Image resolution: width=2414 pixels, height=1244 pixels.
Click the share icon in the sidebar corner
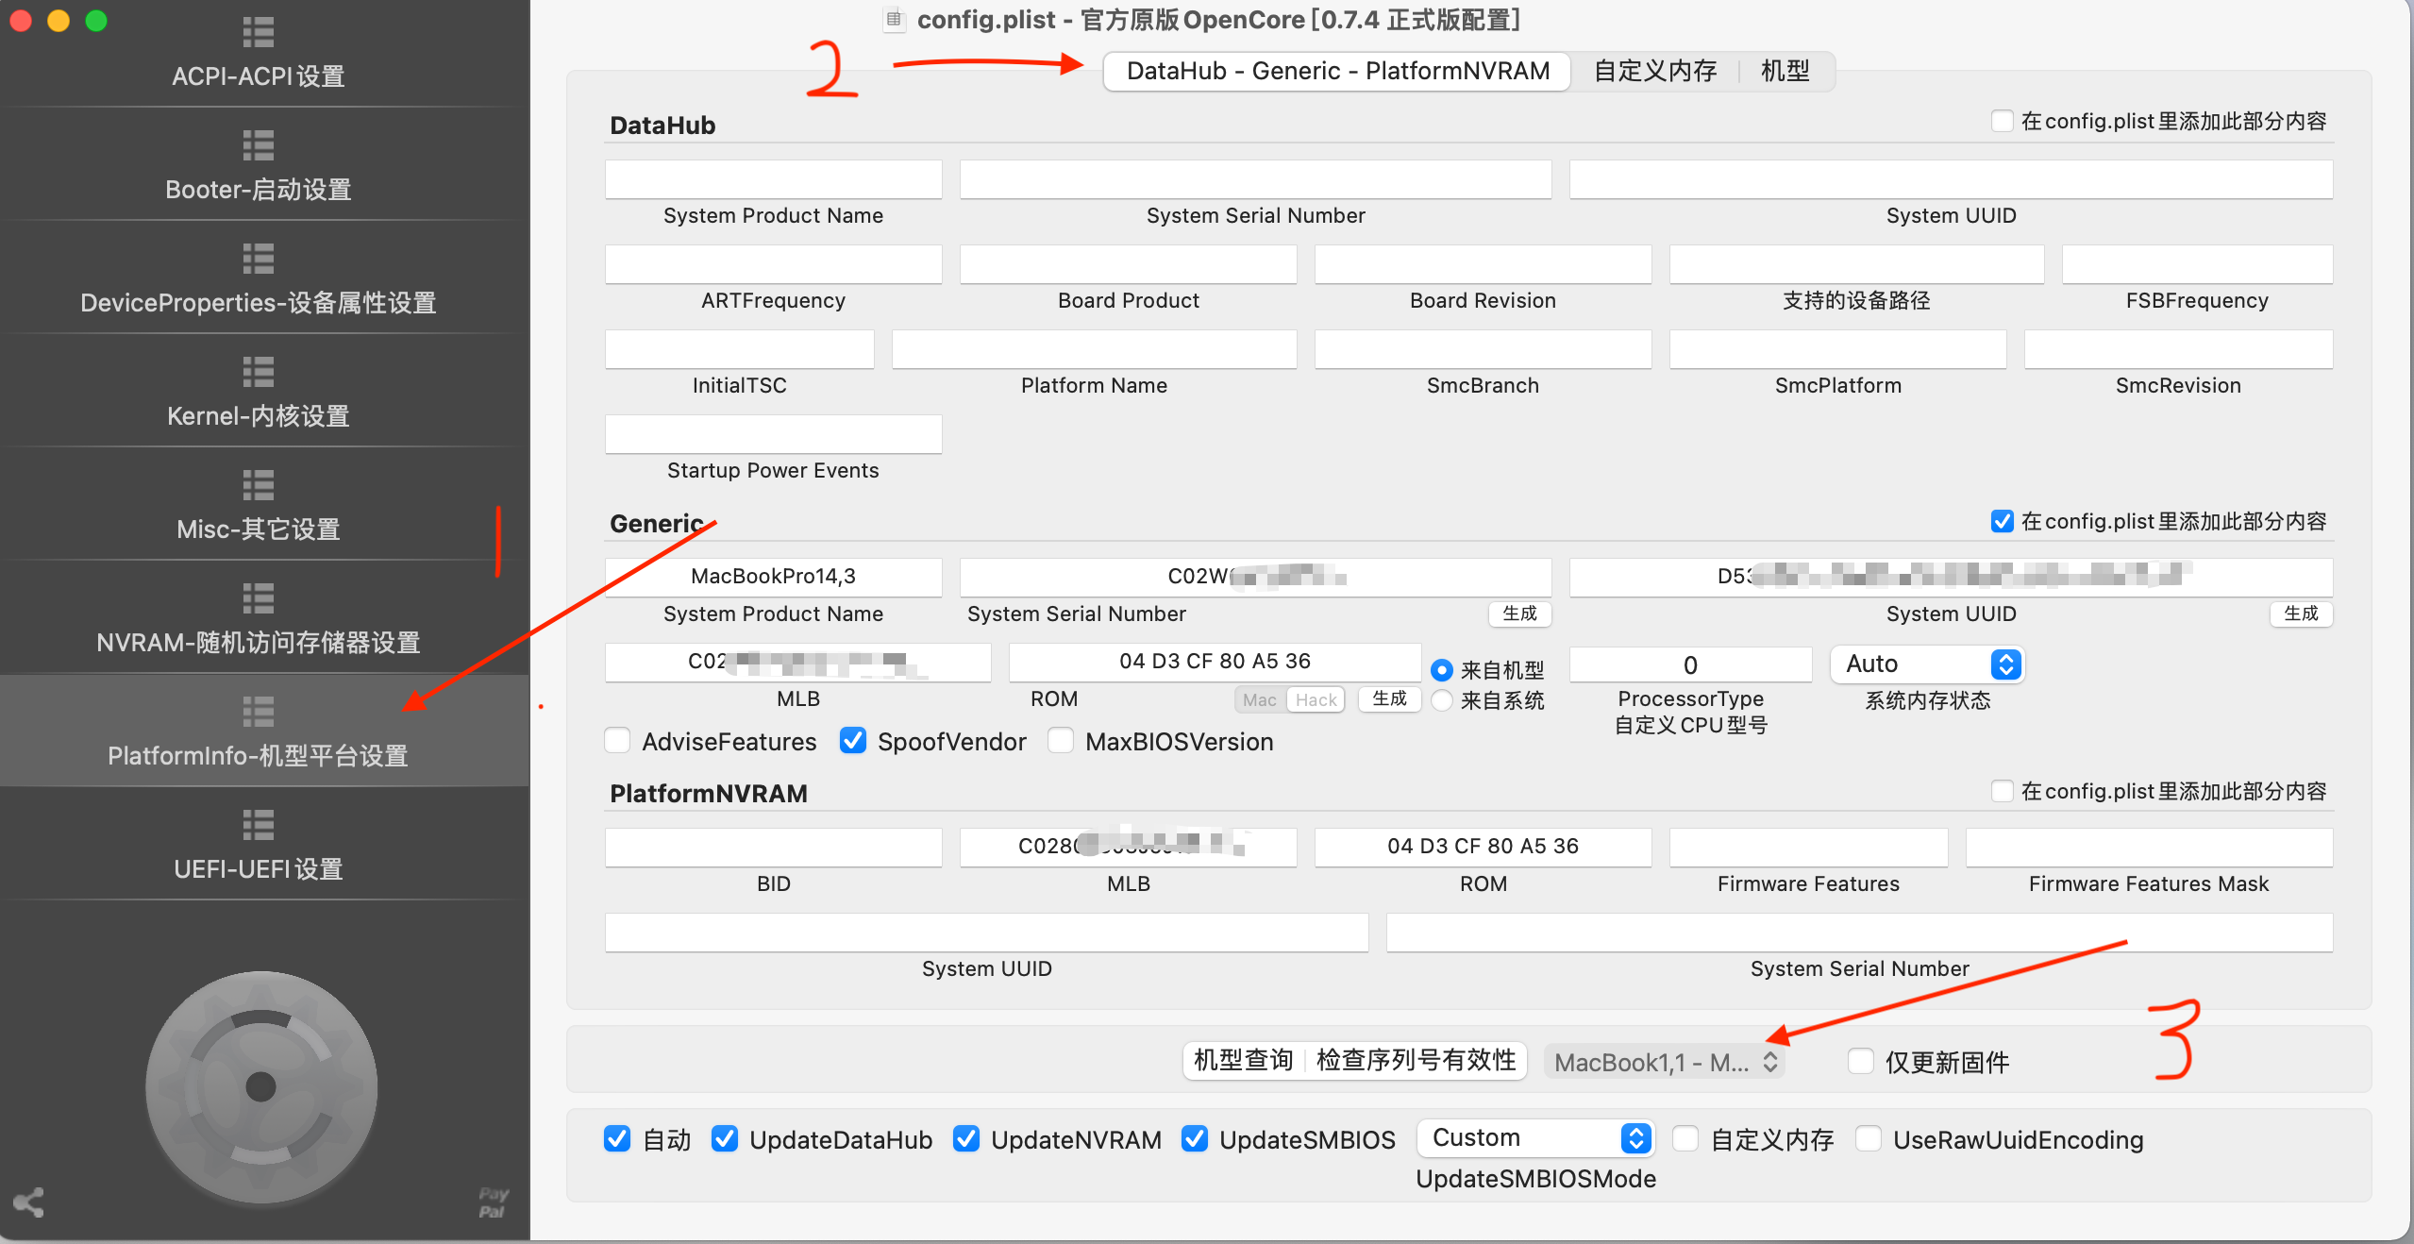tap(28, 1202)
